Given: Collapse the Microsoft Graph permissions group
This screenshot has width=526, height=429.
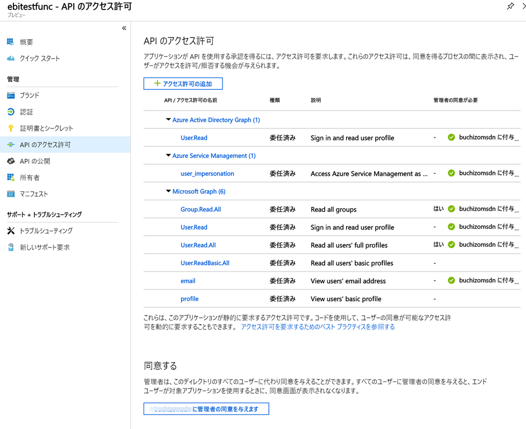Looking at the screenshot, I should click(x=168, y=192).
